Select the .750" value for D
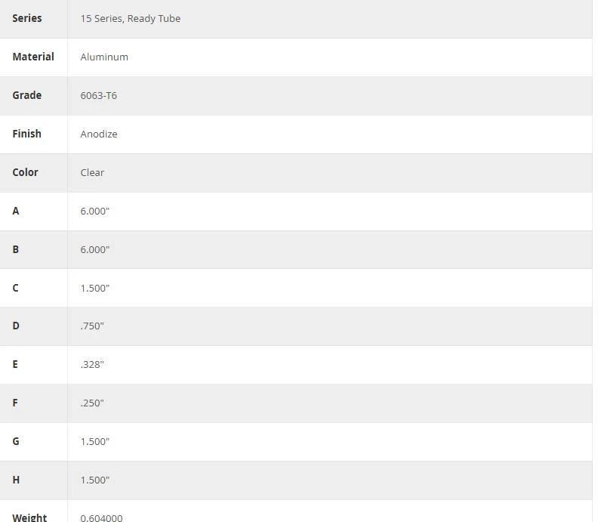The image size is (601, 522). click(x=92, y=326)
